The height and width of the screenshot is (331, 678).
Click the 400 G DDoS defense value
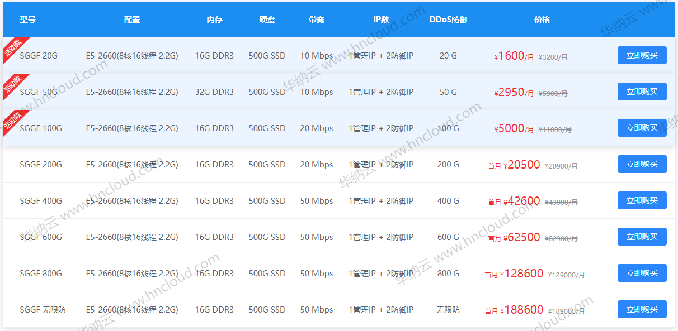[x=448, y=201]
